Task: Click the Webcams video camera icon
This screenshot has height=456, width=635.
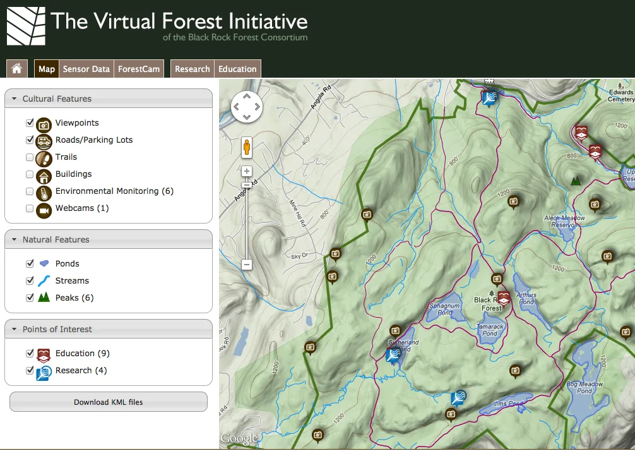Action: pos(44,210)
